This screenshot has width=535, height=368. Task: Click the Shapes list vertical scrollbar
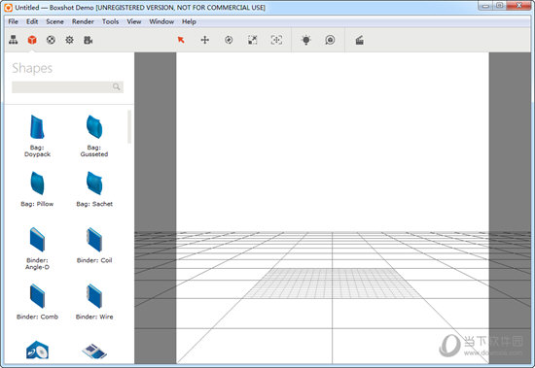129,127
